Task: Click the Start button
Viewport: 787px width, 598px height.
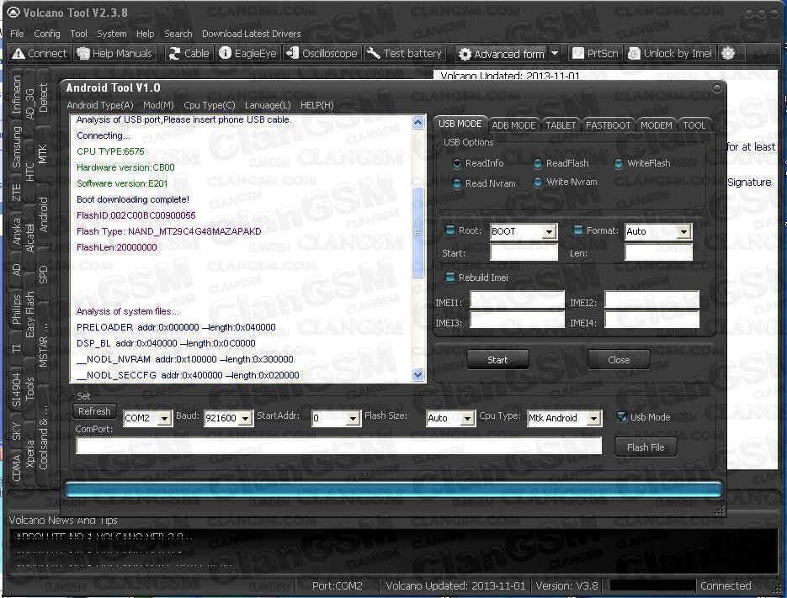Action: click(497, 360)
